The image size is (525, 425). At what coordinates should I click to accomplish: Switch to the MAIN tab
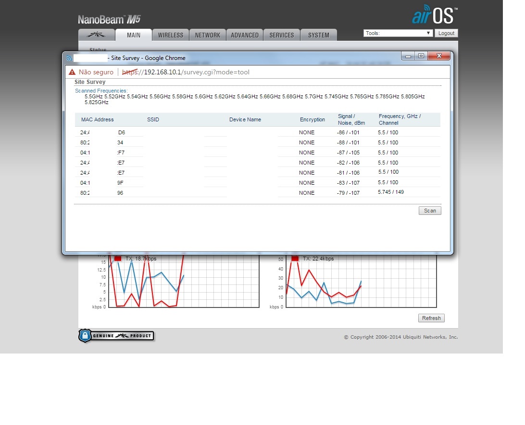134,35
